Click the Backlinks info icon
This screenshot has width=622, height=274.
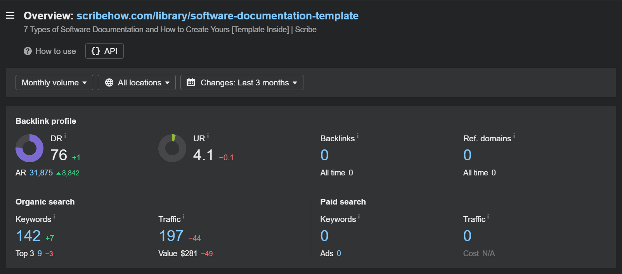[x=358, y=135]
